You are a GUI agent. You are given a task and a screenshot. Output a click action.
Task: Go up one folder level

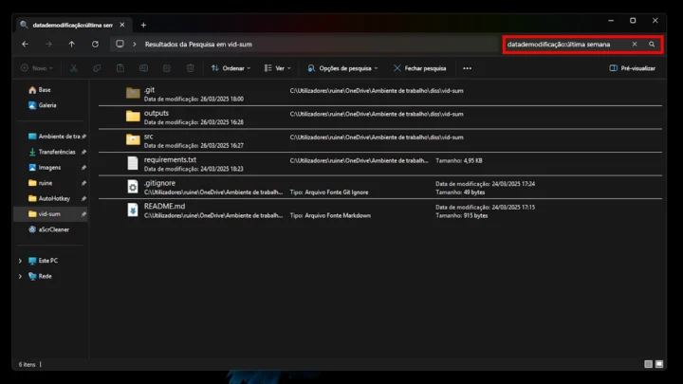pyautogui.click(x=72, y=44)
